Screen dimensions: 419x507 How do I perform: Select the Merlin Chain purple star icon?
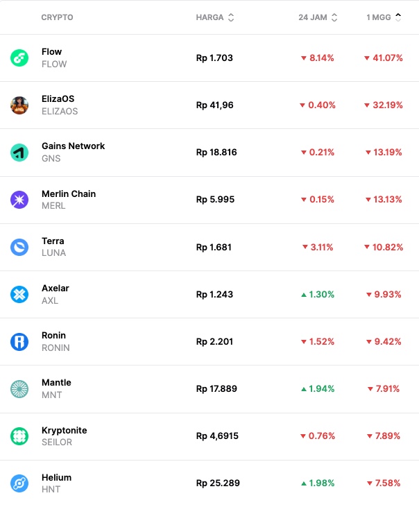point(19,200)
